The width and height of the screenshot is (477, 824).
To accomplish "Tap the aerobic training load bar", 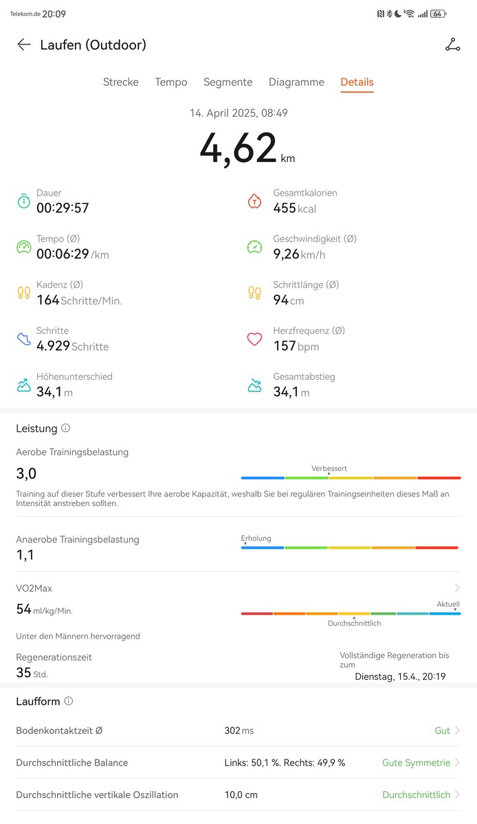I will point(351,477).
